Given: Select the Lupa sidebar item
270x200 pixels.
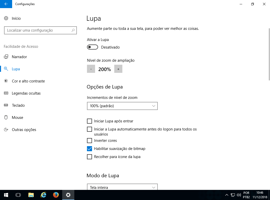Looking at the screenshot, I should pyautogui.click(x=16, y=69).
